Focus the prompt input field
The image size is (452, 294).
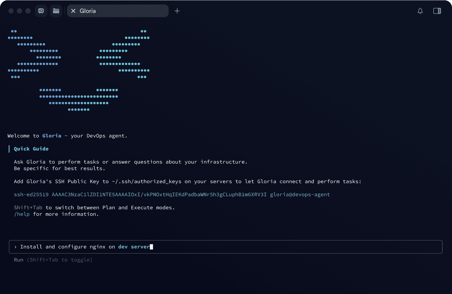tap(225, 247)
